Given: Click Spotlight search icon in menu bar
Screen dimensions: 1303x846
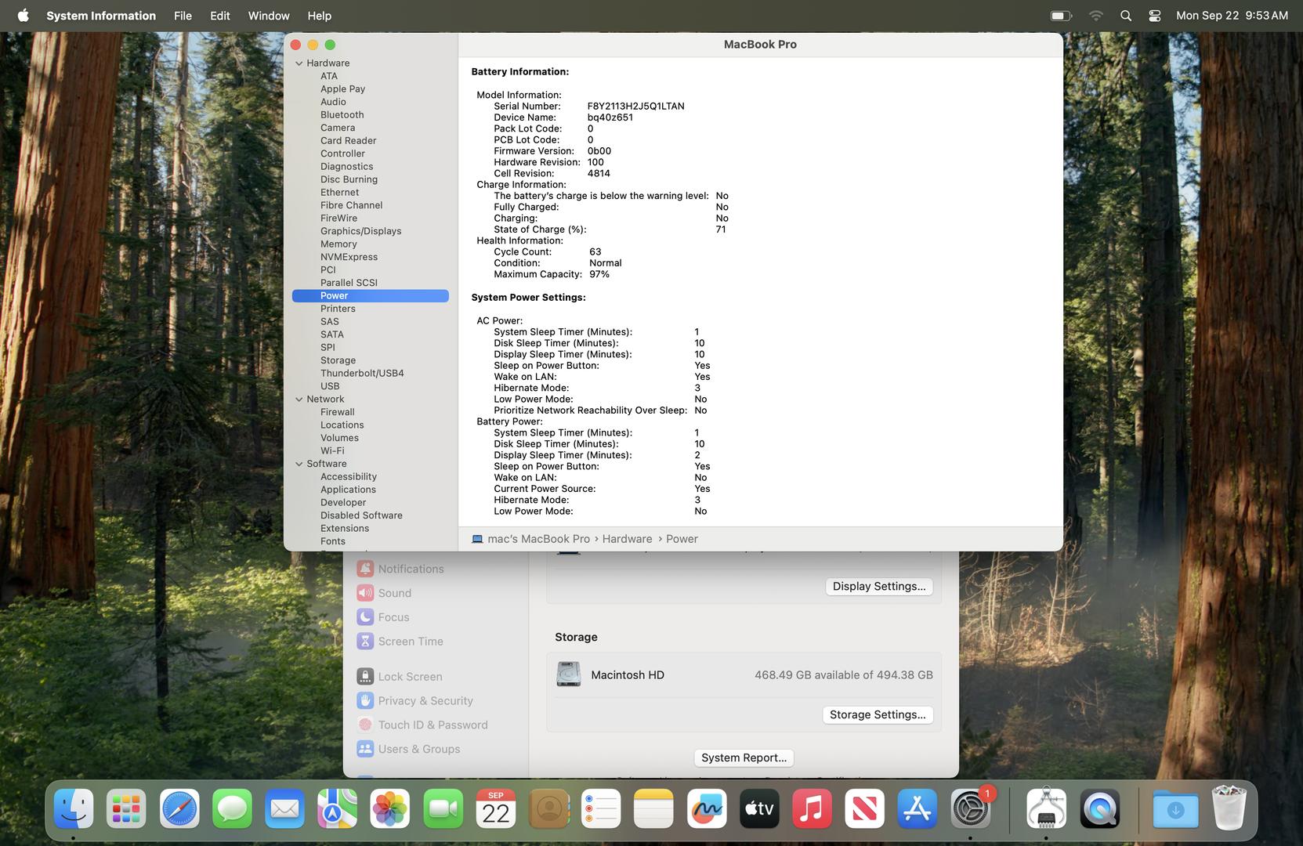Looking at the screenshot, I should tap(1126, 16).
